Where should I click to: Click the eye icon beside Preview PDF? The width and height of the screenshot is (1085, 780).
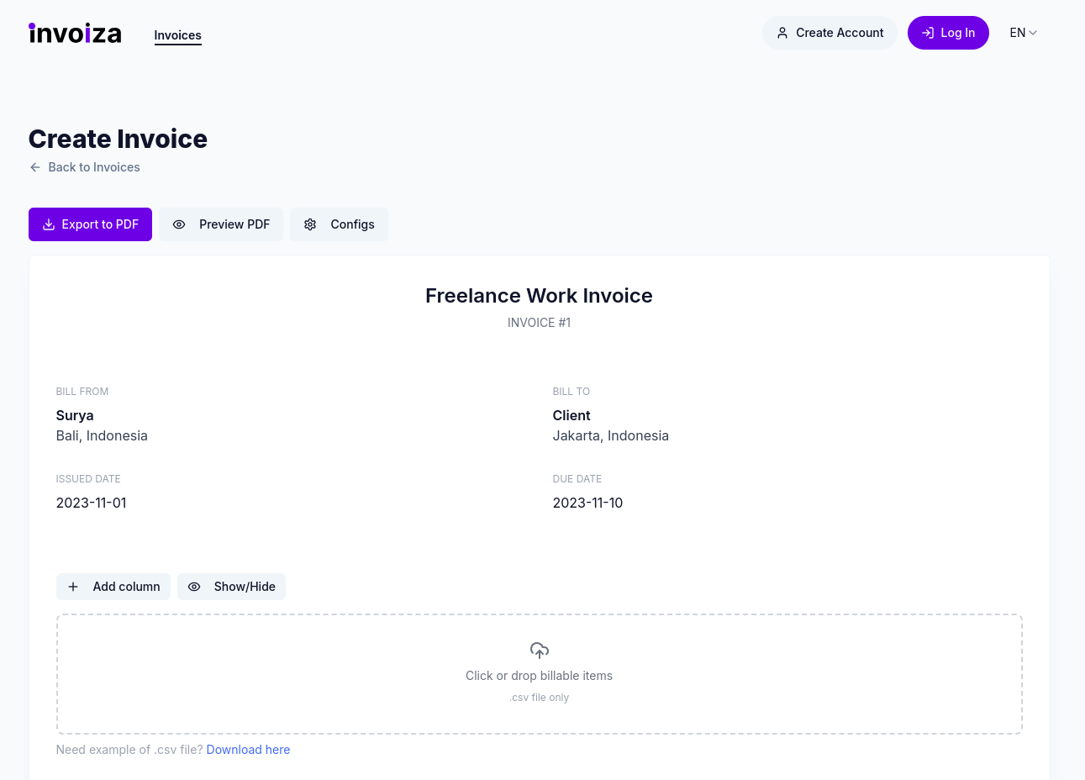pos(179,224)
